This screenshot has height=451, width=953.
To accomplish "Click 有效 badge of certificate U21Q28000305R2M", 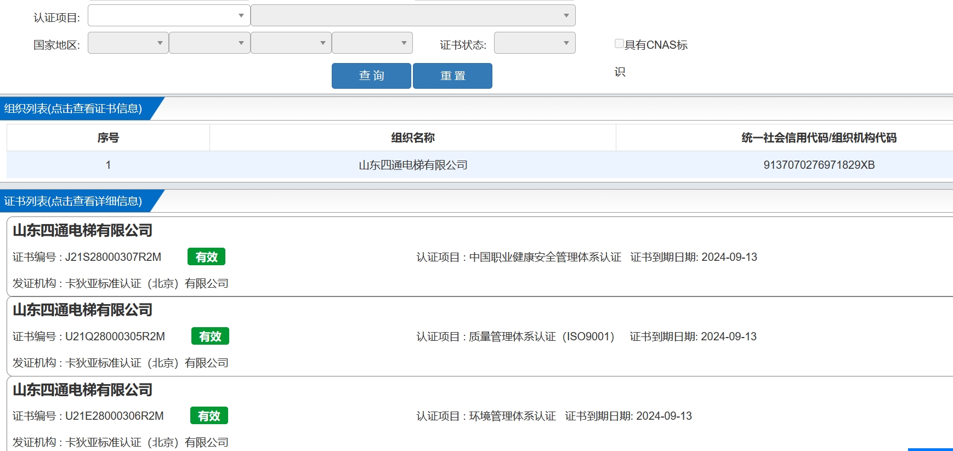I will (x=210, y=336).
